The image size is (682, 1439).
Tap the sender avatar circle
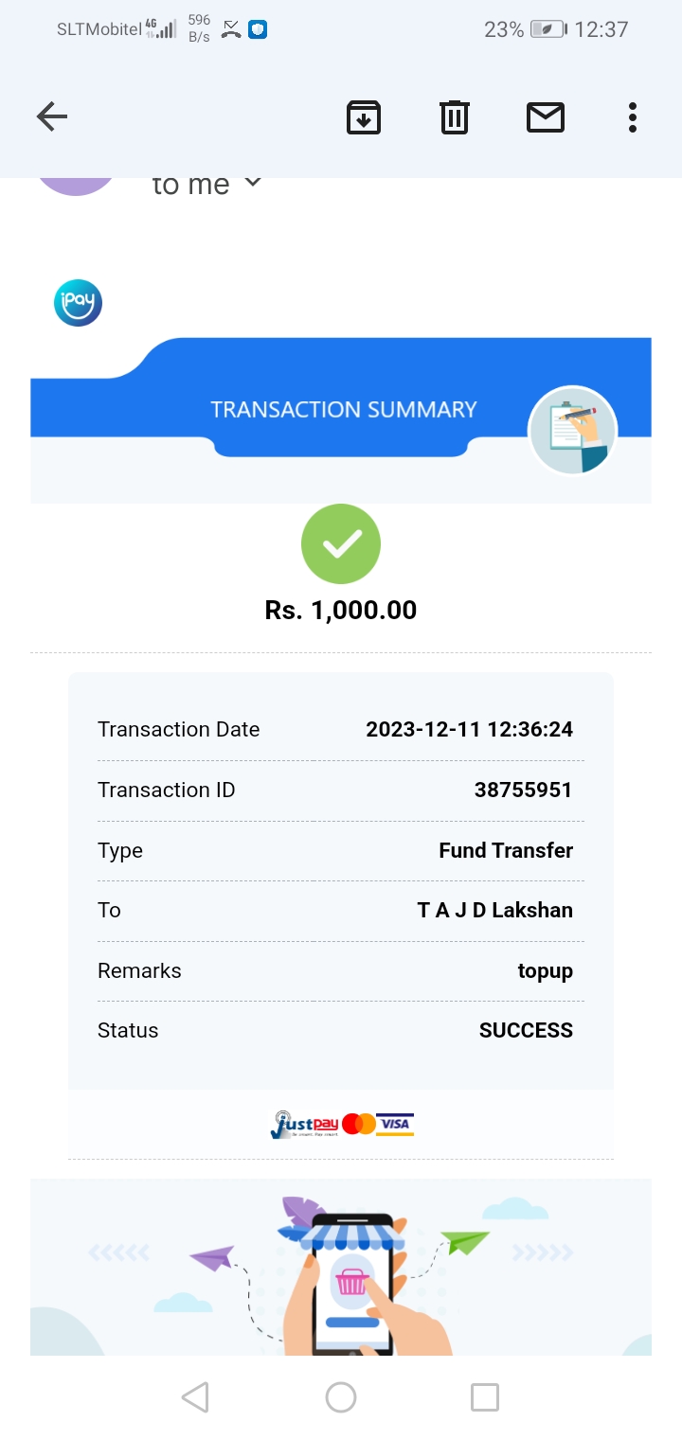[x=76, y=184]
